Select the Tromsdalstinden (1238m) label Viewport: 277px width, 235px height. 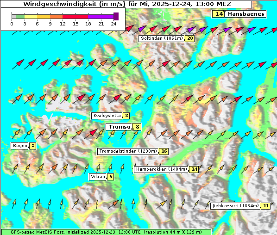(128, 151)
